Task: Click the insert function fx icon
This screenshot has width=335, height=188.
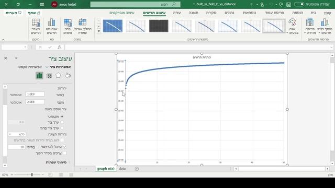Action: tap(59, 47)
